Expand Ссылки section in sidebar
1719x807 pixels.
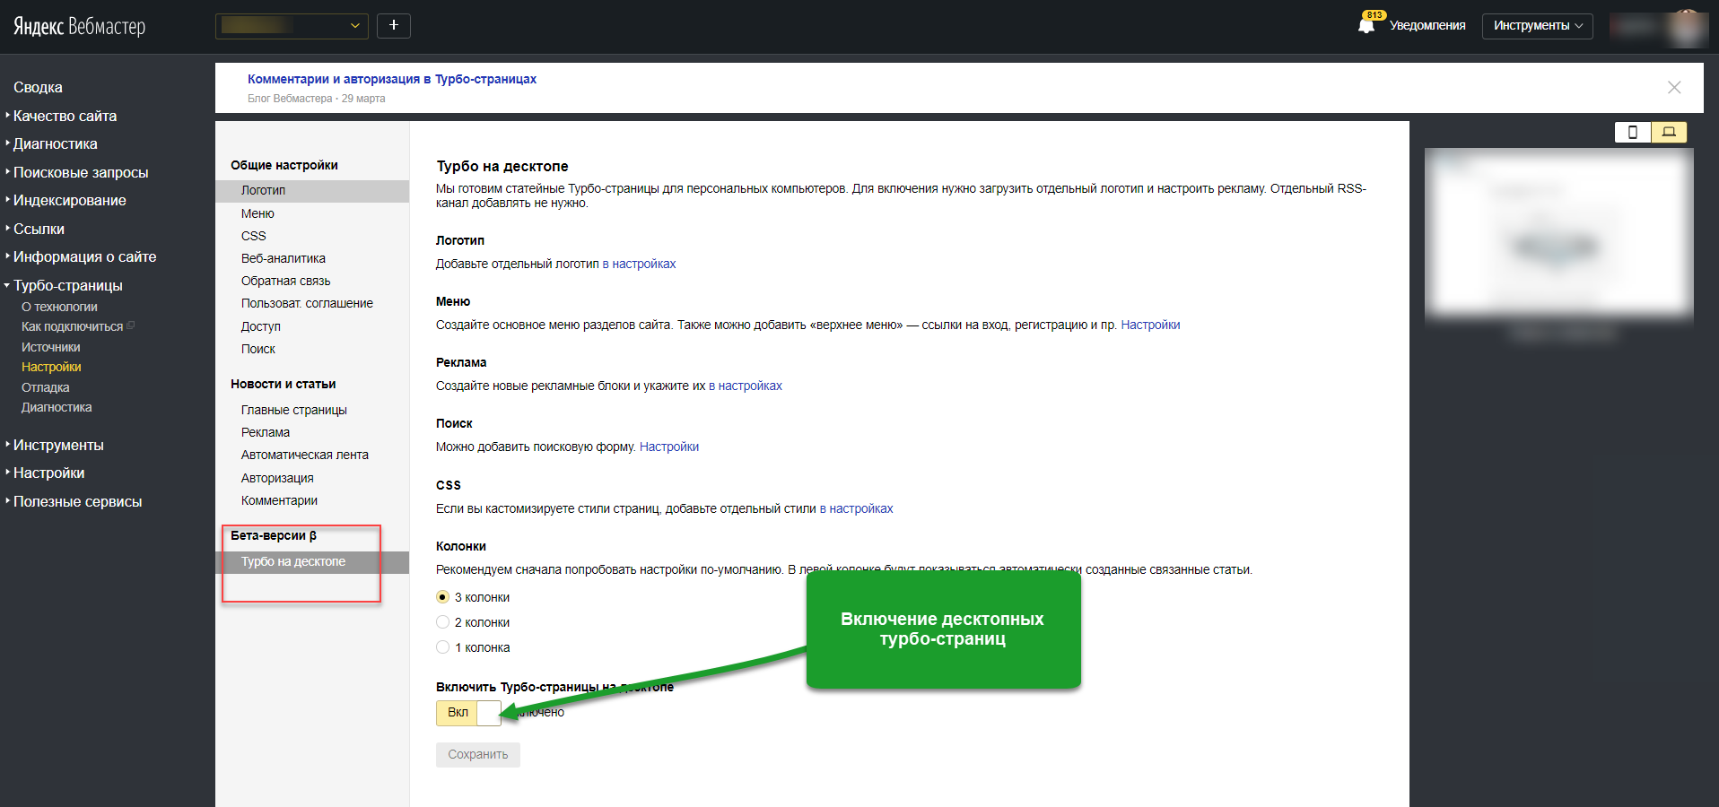tap(39, 229)
